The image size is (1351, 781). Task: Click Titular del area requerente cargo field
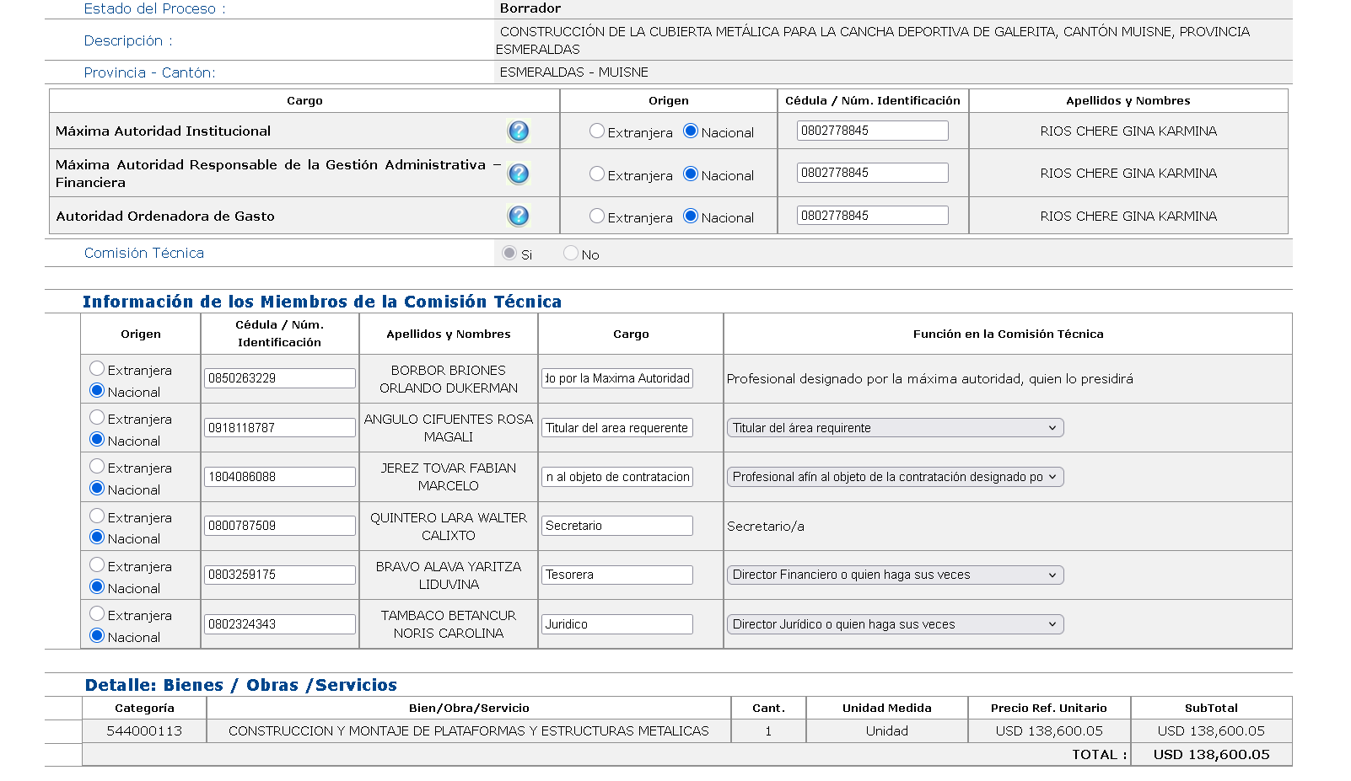pos(616,428)
